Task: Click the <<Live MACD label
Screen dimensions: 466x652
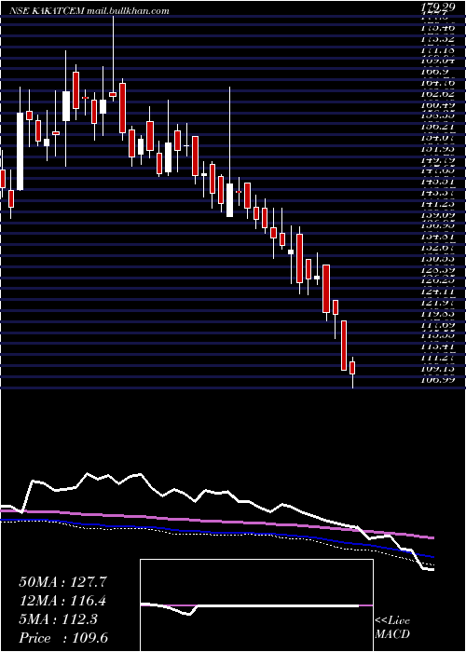Action: pyautogui.click(x=392, y=629)
